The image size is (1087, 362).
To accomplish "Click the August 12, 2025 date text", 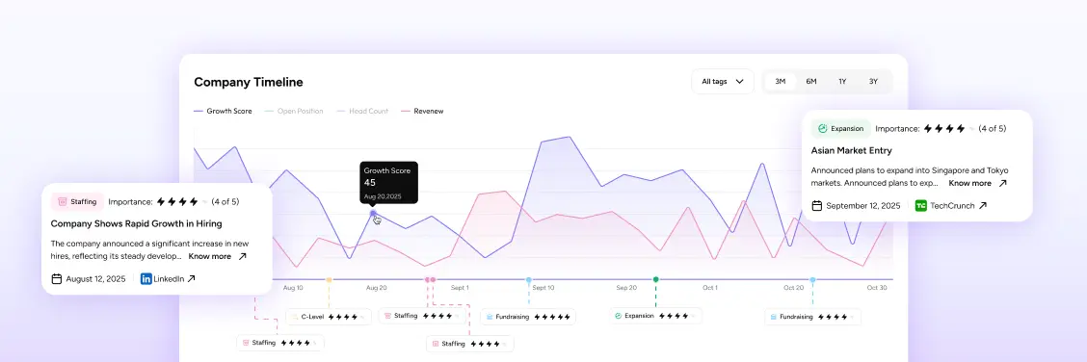I will (95, 279).
